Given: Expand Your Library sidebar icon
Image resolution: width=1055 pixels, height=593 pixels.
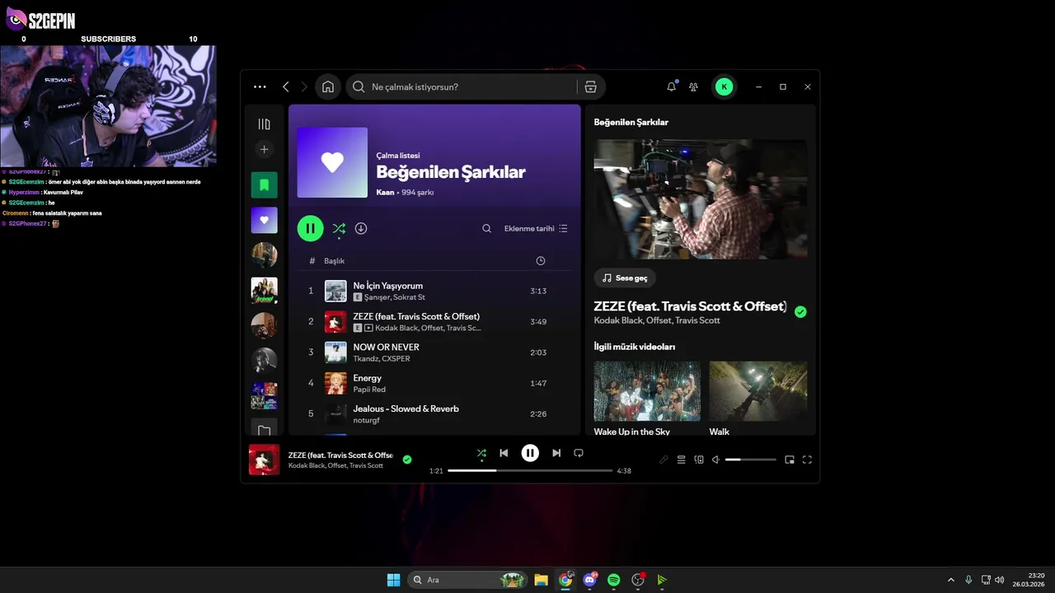Looking at the screenshot, I should (x=264, y=124).
